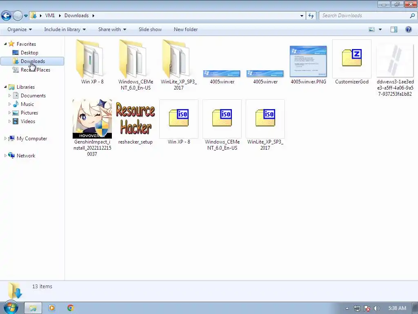
Task: Select the WinLite_XP_SP3_2017 ISO file
Action: (x=265, y=125)
